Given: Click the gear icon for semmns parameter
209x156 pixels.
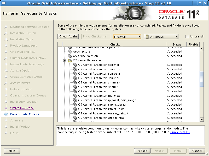Looking at the screenshot, I should tap(75, 69).
